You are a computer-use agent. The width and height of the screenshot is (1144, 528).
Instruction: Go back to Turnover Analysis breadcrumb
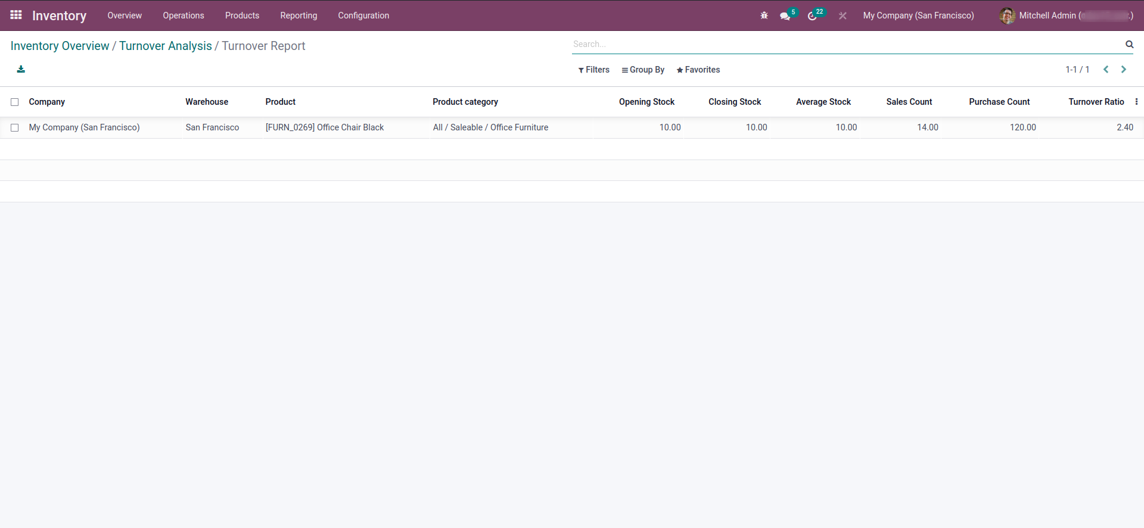pos(166,46)
